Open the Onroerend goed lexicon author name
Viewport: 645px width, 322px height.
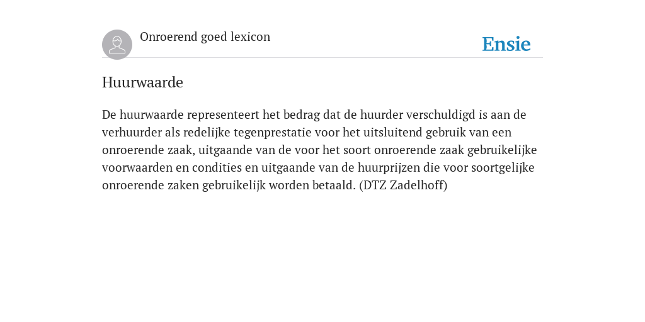(x=205, y=36)
